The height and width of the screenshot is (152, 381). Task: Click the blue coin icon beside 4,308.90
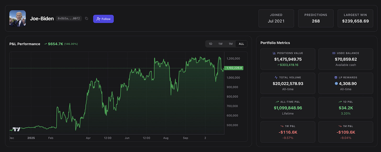click(336, 84)
